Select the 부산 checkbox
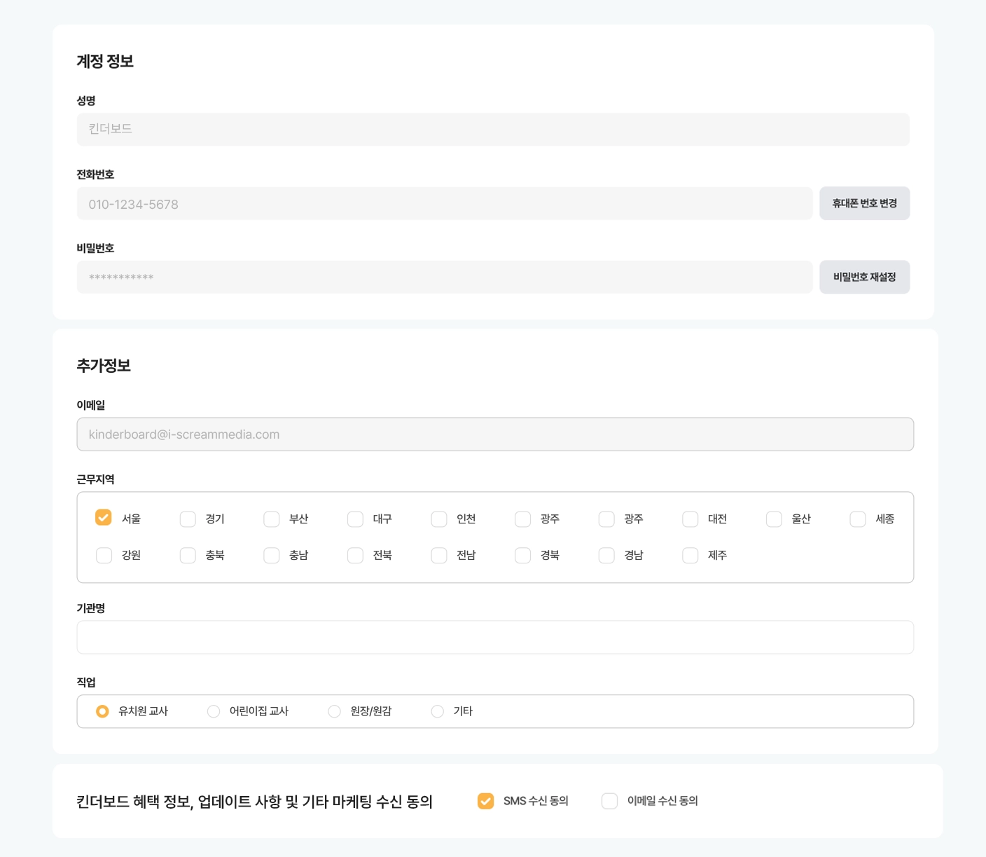Screen dimensions: 986x857 click(272, 519)
